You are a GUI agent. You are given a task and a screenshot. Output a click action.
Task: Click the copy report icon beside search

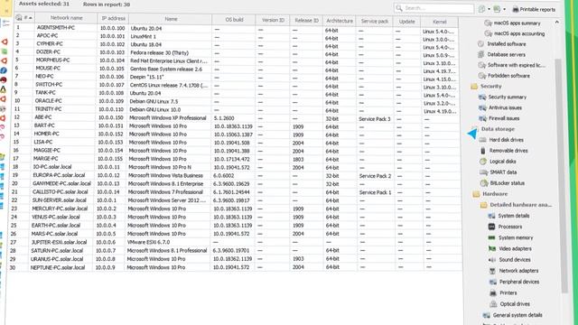tap(481, 9)
